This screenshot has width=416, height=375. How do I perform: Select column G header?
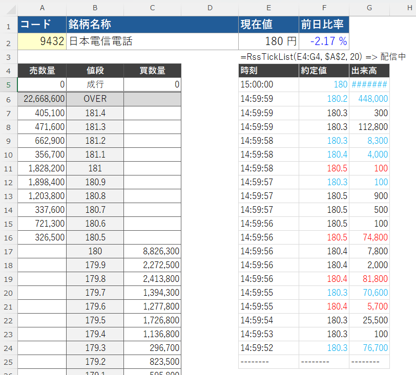369,8
